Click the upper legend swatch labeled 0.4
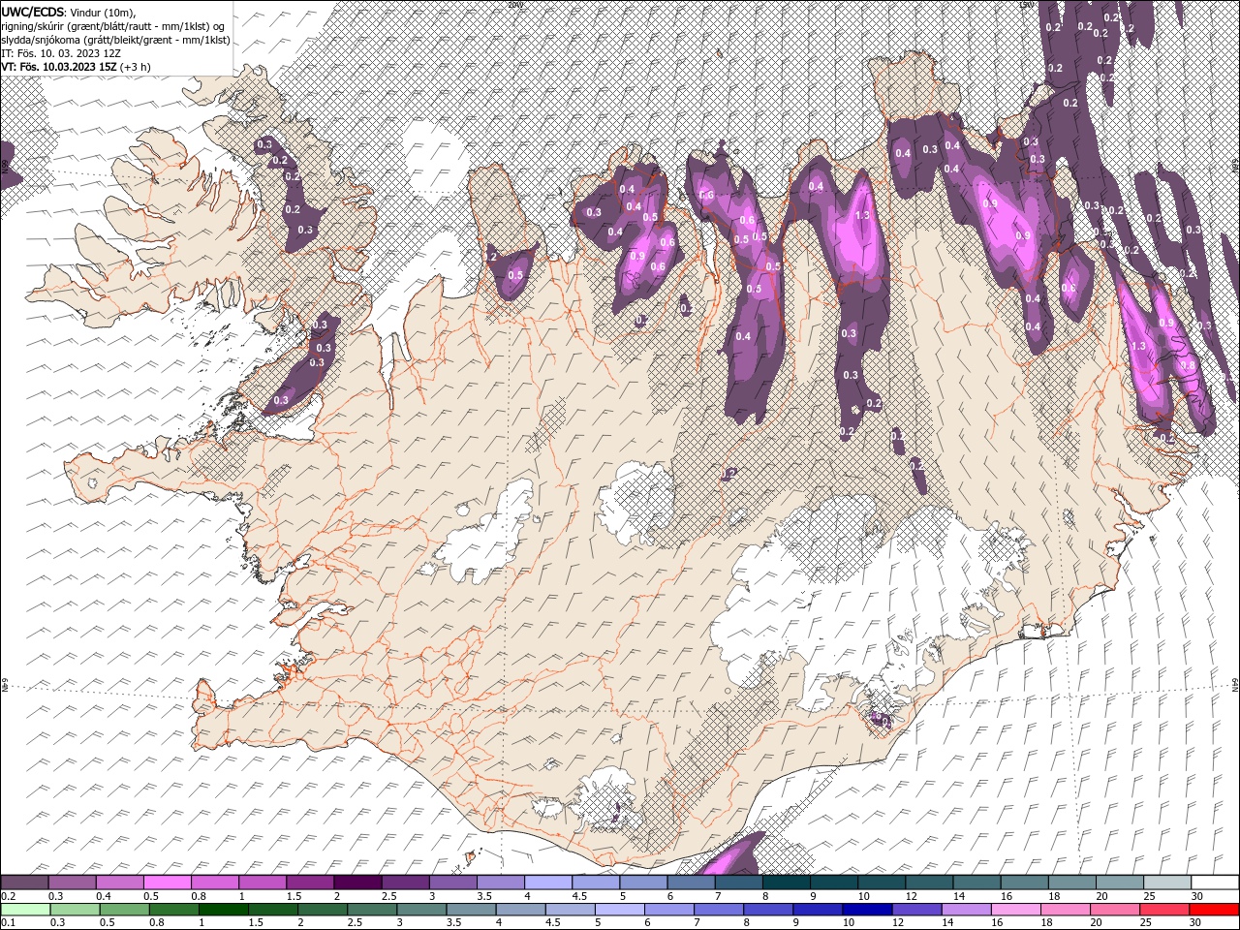The width and height of the screenshot is (1240, 930). click(120, 882)
